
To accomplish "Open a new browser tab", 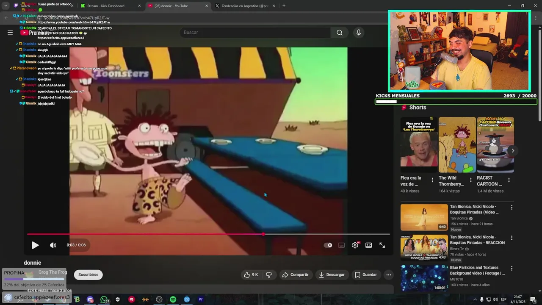I will [x=284, y=6].
